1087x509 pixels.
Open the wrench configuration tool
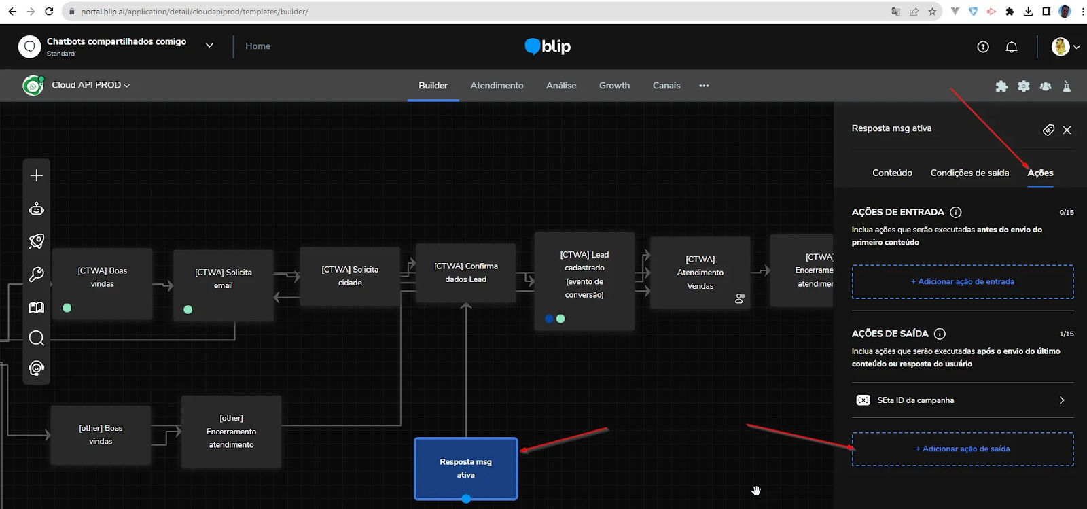tap(37, 274)
